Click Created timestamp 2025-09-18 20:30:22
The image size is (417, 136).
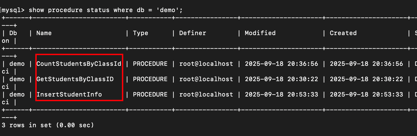coord(366,79)
